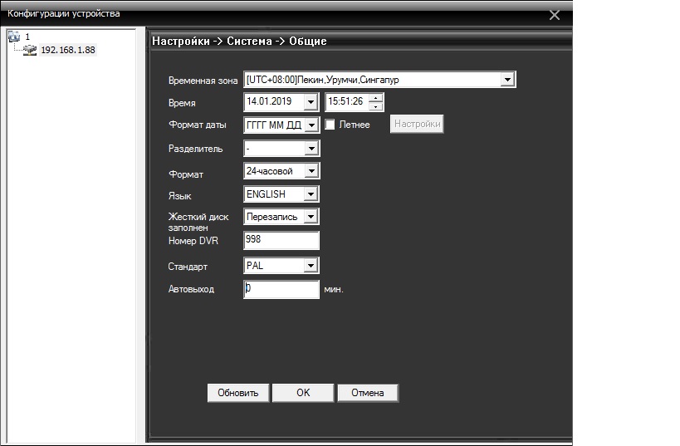Decrease time with the spinner down arrow

coord(377,106)
